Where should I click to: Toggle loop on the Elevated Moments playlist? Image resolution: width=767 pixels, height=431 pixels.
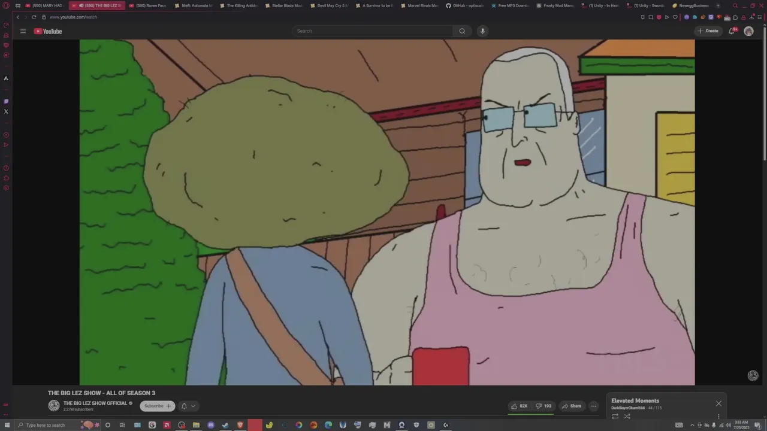coord(615,416)
